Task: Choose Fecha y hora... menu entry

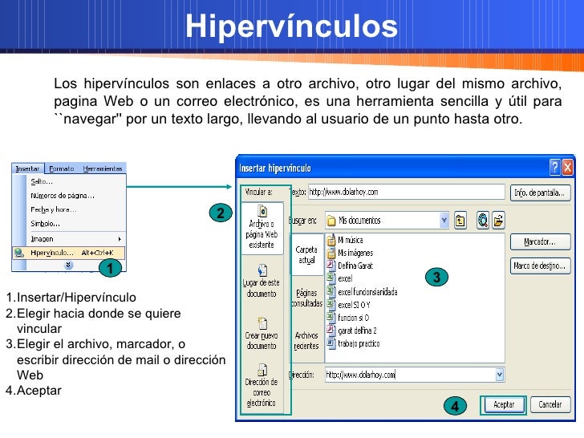Action: click(53, 209)
